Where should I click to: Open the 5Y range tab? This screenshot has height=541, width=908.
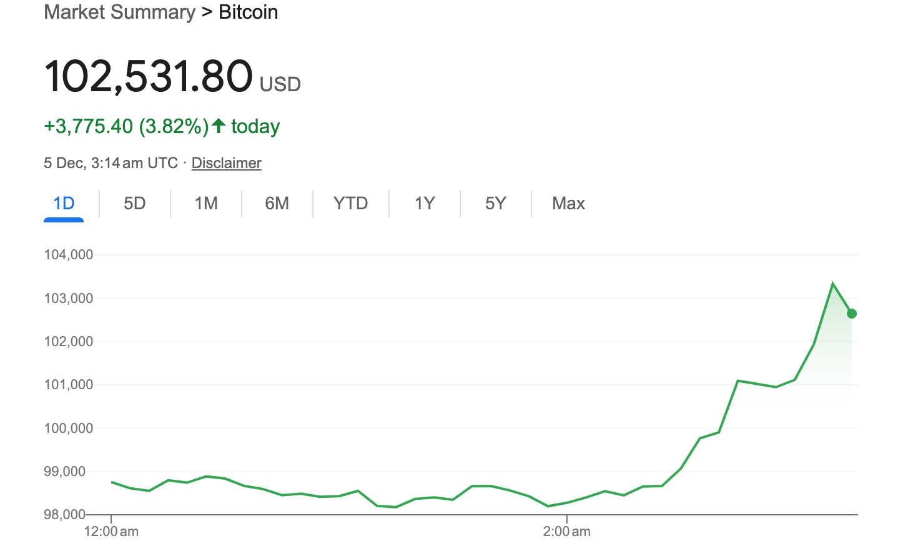click(495, 204)
